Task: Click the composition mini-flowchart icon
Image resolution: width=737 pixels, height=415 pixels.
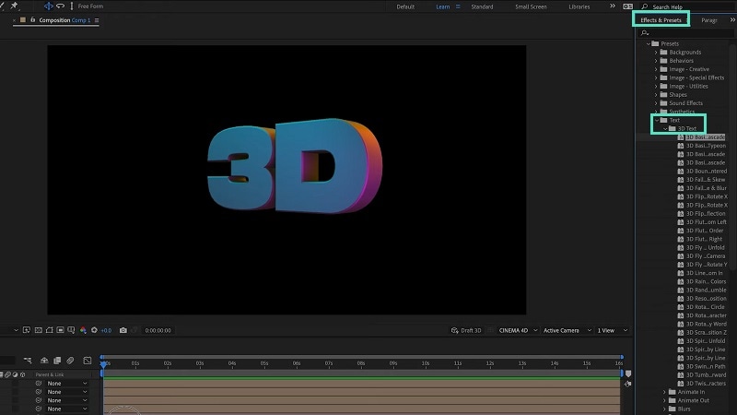Action: [28, 361]
